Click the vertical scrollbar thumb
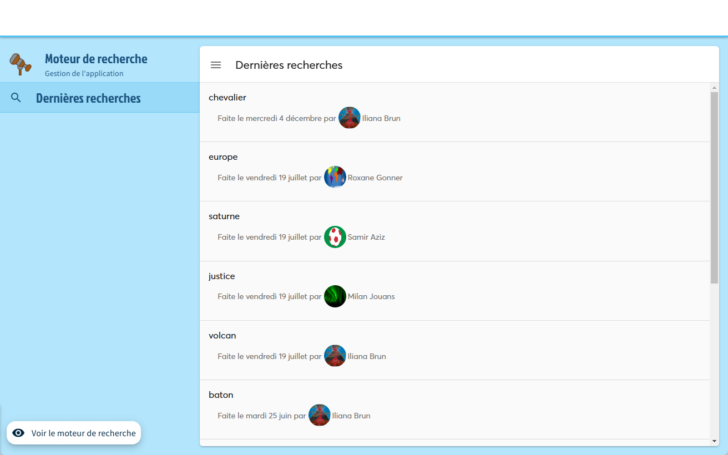 point(714,189)
